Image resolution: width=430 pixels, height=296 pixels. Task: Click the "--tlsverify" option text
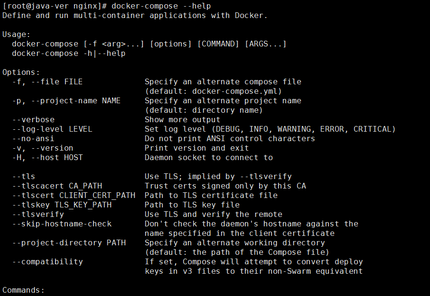click(x=37, y=214)
